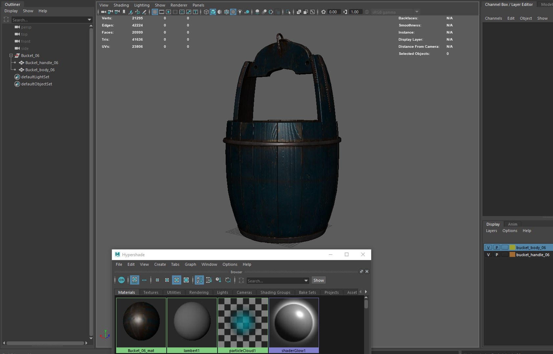Click the Multisample Anti-aliasing icon
The height and width of the screenshot is (354, 553).
[271, 12]
